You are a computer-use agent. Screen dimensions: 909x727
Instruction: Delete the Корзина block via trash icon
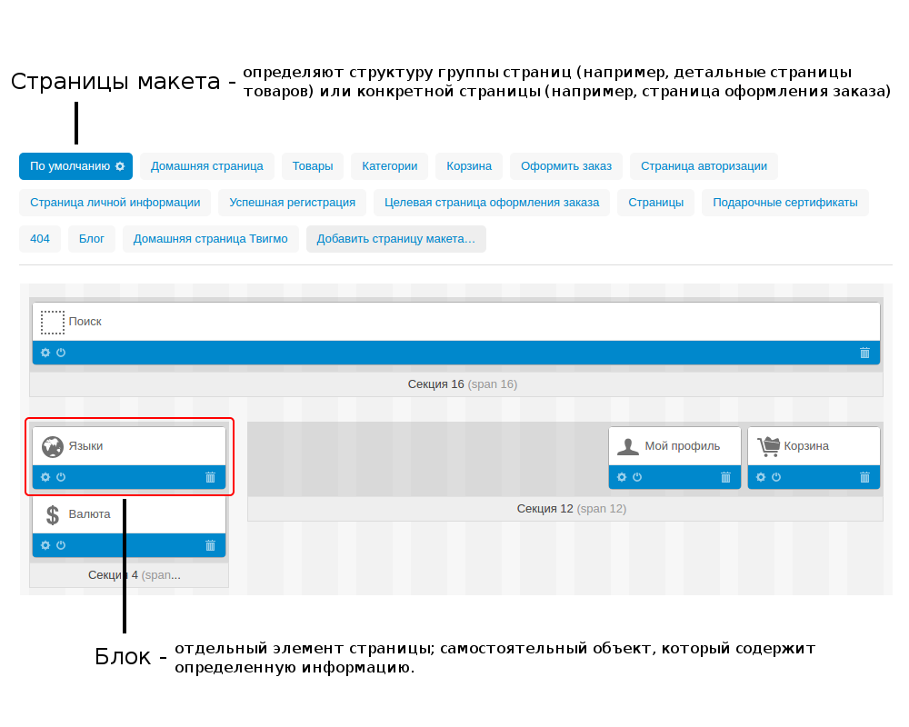coord(864,476)
